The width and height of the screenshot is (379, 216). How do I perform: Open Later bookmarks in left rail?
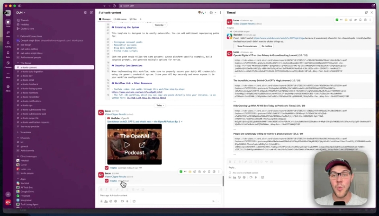(x=8, y=54)
